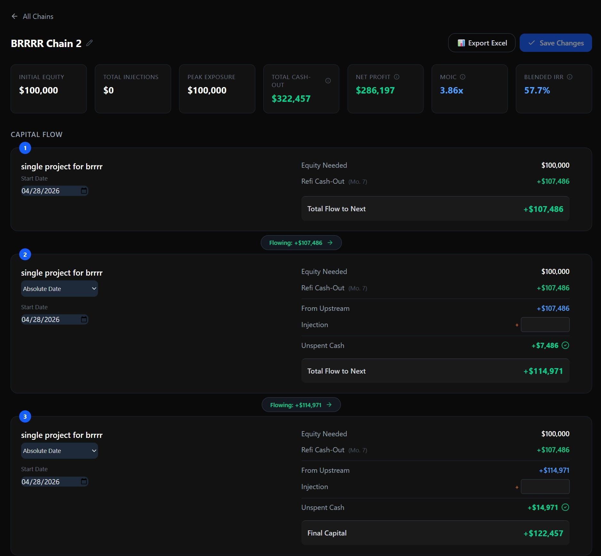This screenshot has width=601, height=556.
Task: Click step badge number 1
Action: 25,148
